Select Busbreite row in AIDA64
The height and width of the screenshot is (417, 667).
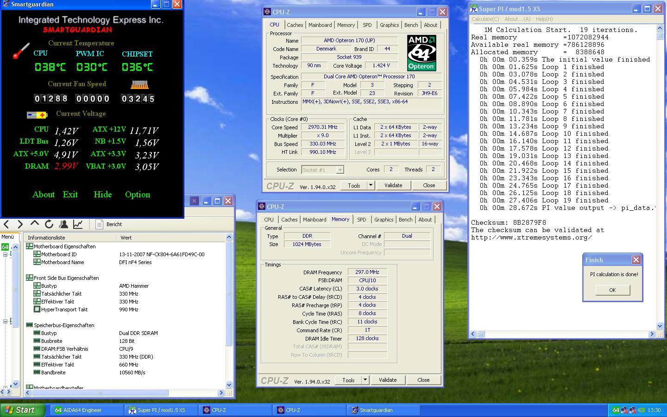(125, 341)
